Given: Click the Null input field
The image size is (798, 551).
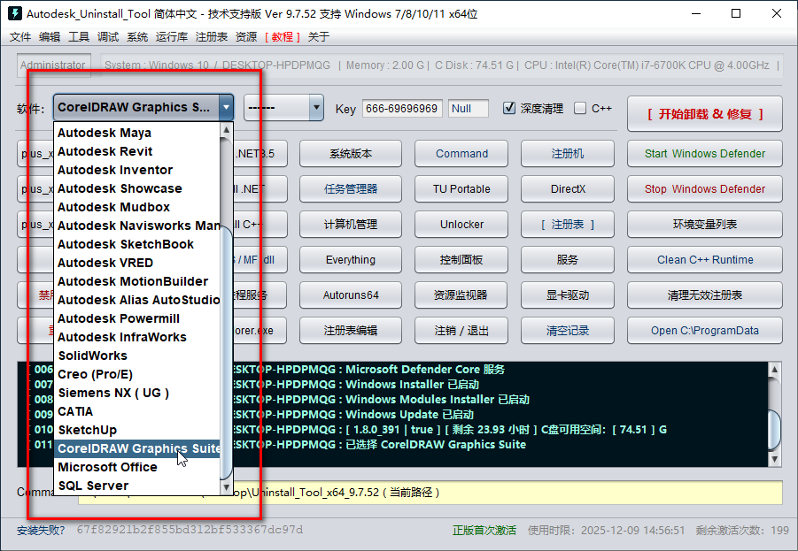Looking at the screenshot, I should pos(469,109).
